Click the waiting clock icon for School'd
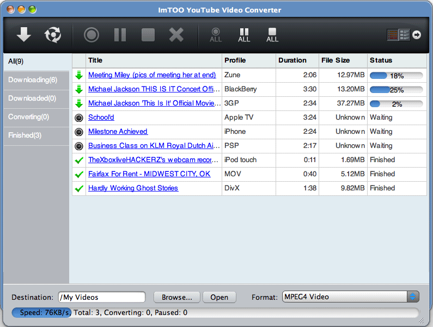 tap(79, 118)
